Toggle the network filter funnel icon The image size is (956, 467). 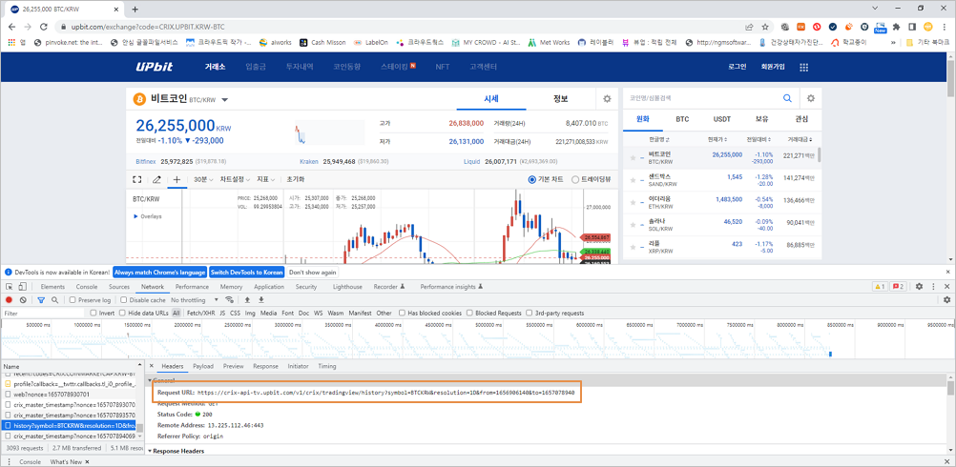click(41, 300)
